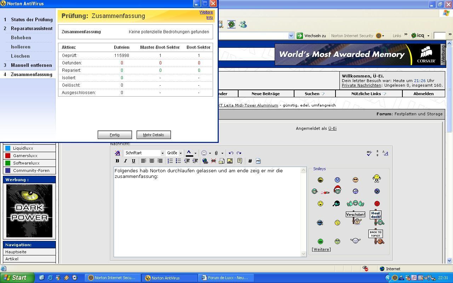Wrap quote tags icon
The image size is (453, 283).
point(240,161)
